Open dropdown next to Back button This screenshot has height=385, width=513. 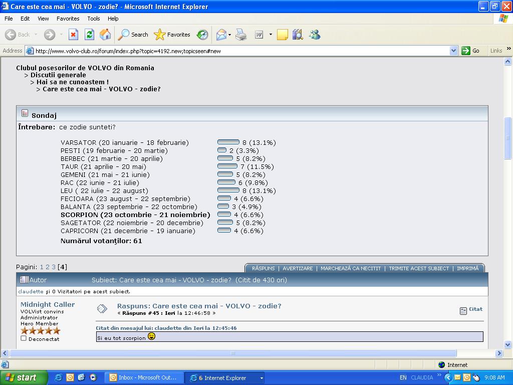36,35
